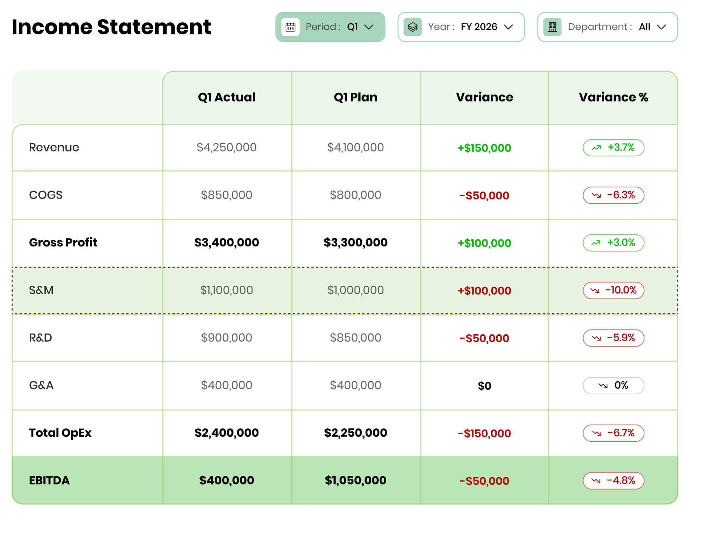Click the Revenue row label
The width and height of the screenshot is (724, 534).
(x=54, y=148)
